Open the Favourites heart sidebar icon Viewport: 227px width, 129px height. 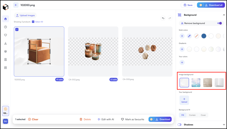(5, 35)
